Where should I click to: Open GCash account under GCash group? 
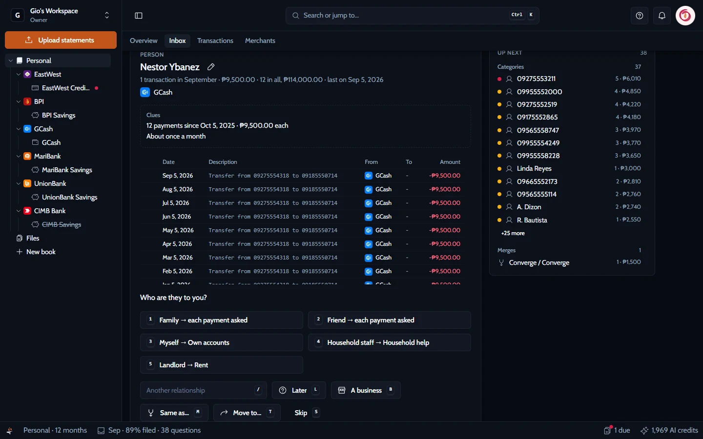tap(51, 142)
